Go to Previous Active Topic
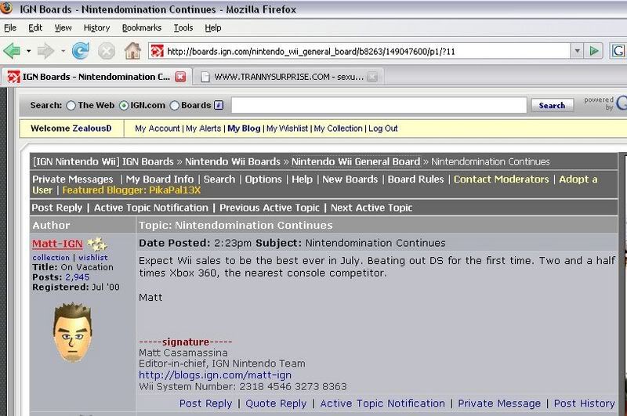The height and width of the screenshot is (416, 627). (x=269, y=208)
